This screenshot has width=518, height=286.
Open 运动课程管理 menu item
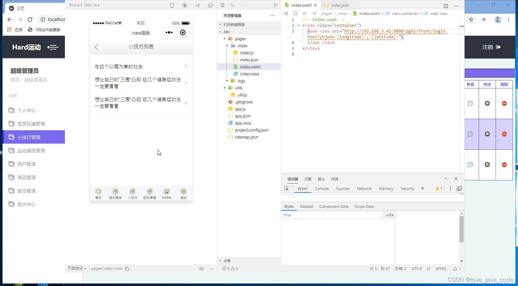[31, 151]
